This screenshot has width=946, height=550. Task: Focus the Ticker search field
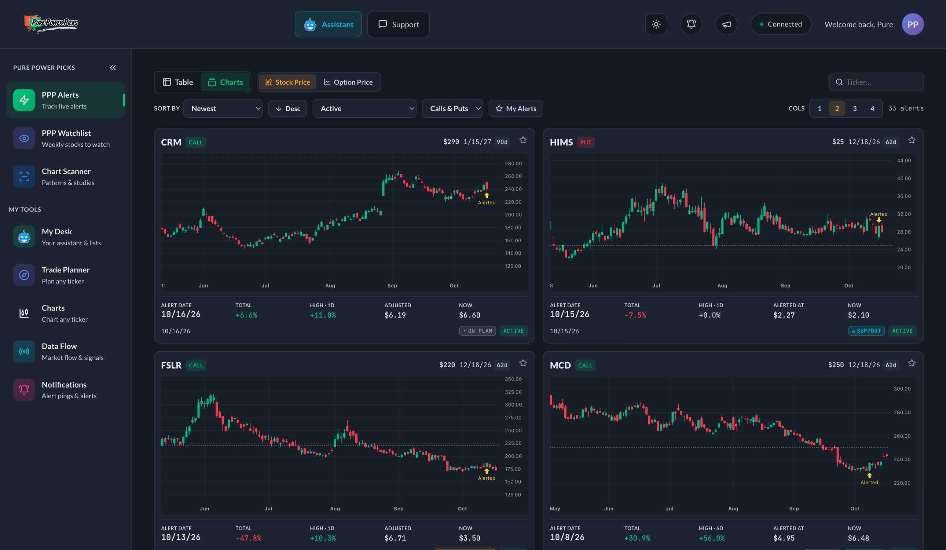coord(877,82)
